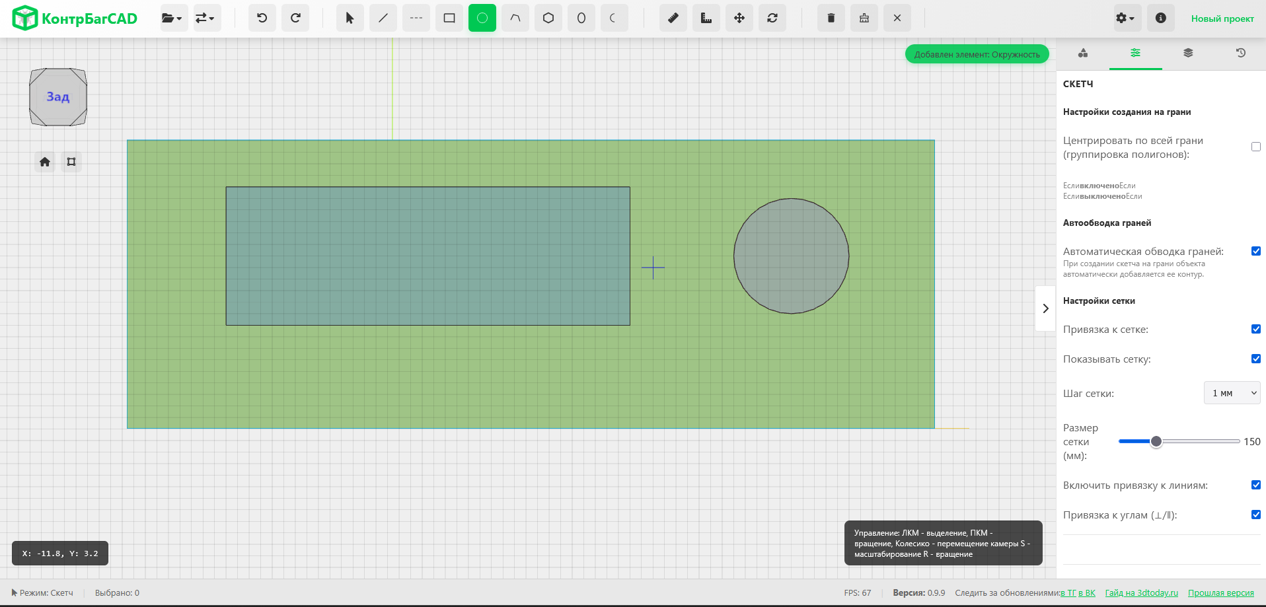Choose the hexagon polygon tool
Viewport: 1266px width, 607px height.
pos(548,18)
